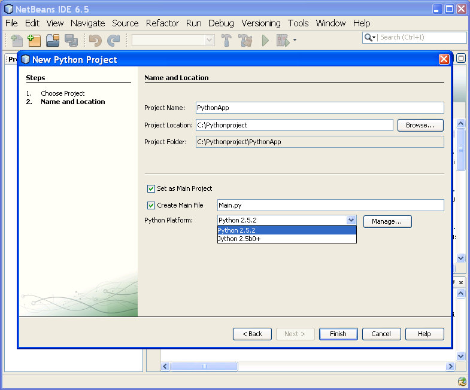This screenshot has width=470, height=390.
Task: Click the Debug Main Project icon
Action: click(283, 41)
